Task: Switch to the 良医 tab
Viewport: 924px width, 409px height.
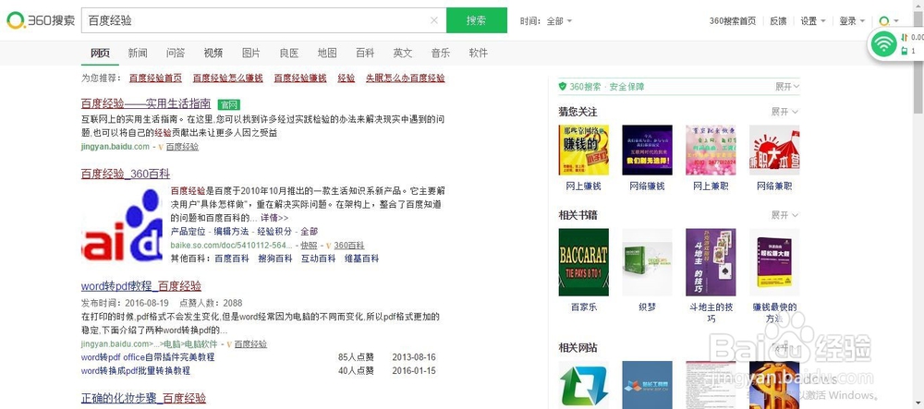Action: tap(288, 53)
